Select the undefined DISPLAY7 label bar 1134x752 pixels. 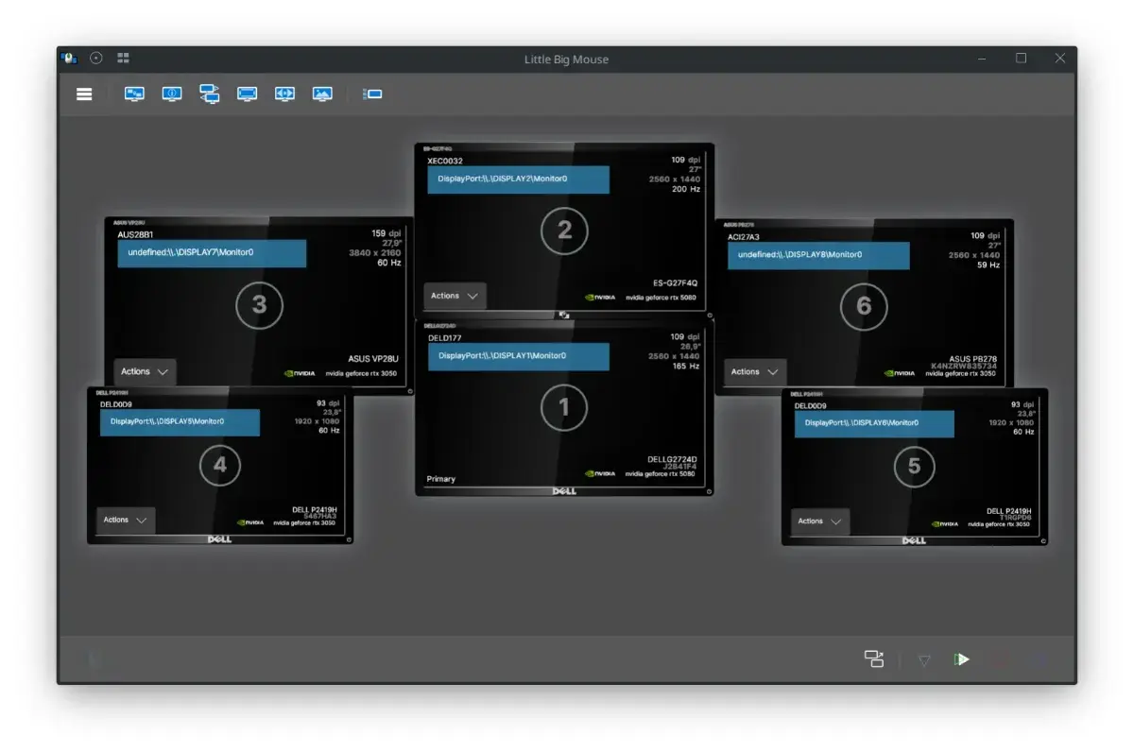(x=212, y=253)
